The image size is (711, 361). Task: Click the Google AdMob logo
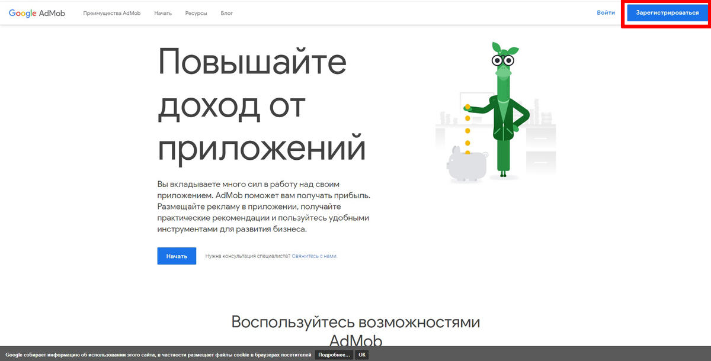[37, 12]
